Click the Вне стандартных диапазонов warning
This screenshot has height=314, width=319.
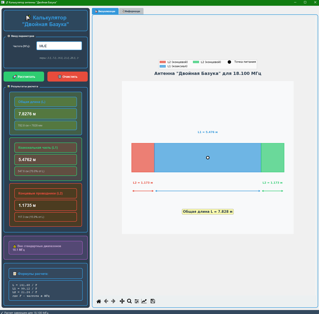tap(46, 248)
